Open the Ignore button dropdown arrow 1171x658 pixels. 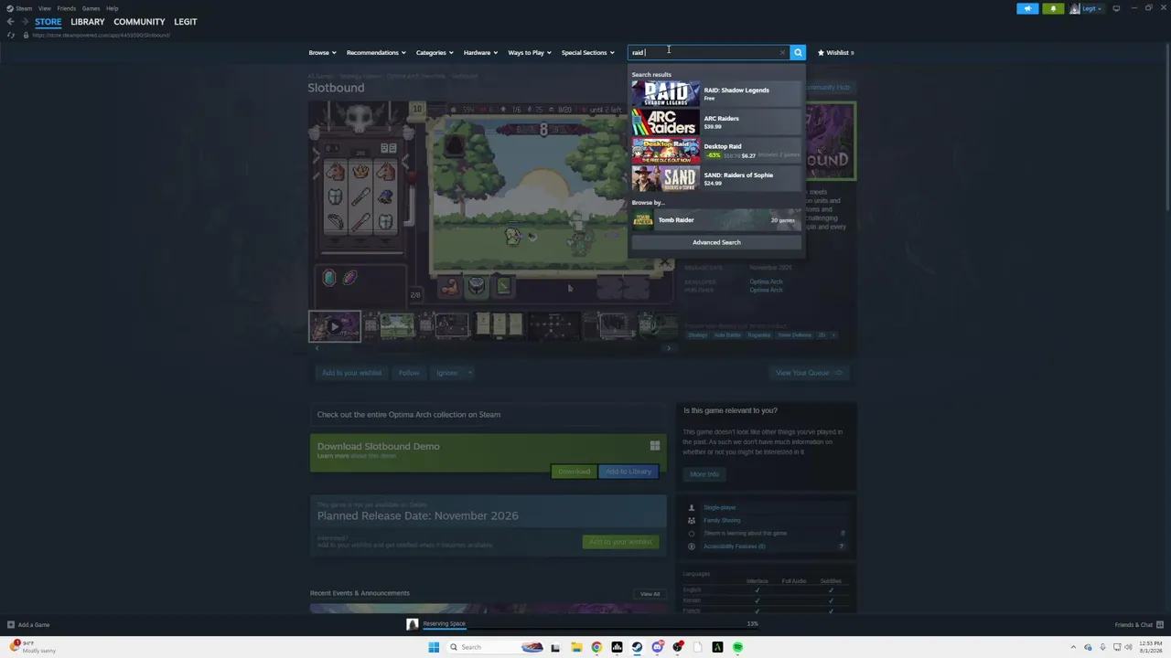pyautogui.click(x=469, y=373)
